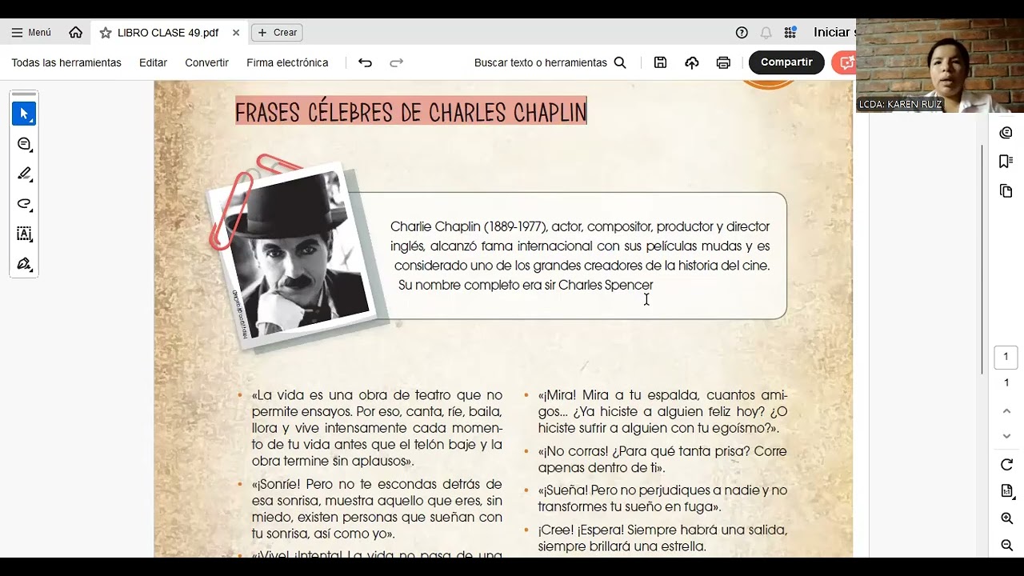
Task: Zoom out of the document
Action: click(1006, 545)
